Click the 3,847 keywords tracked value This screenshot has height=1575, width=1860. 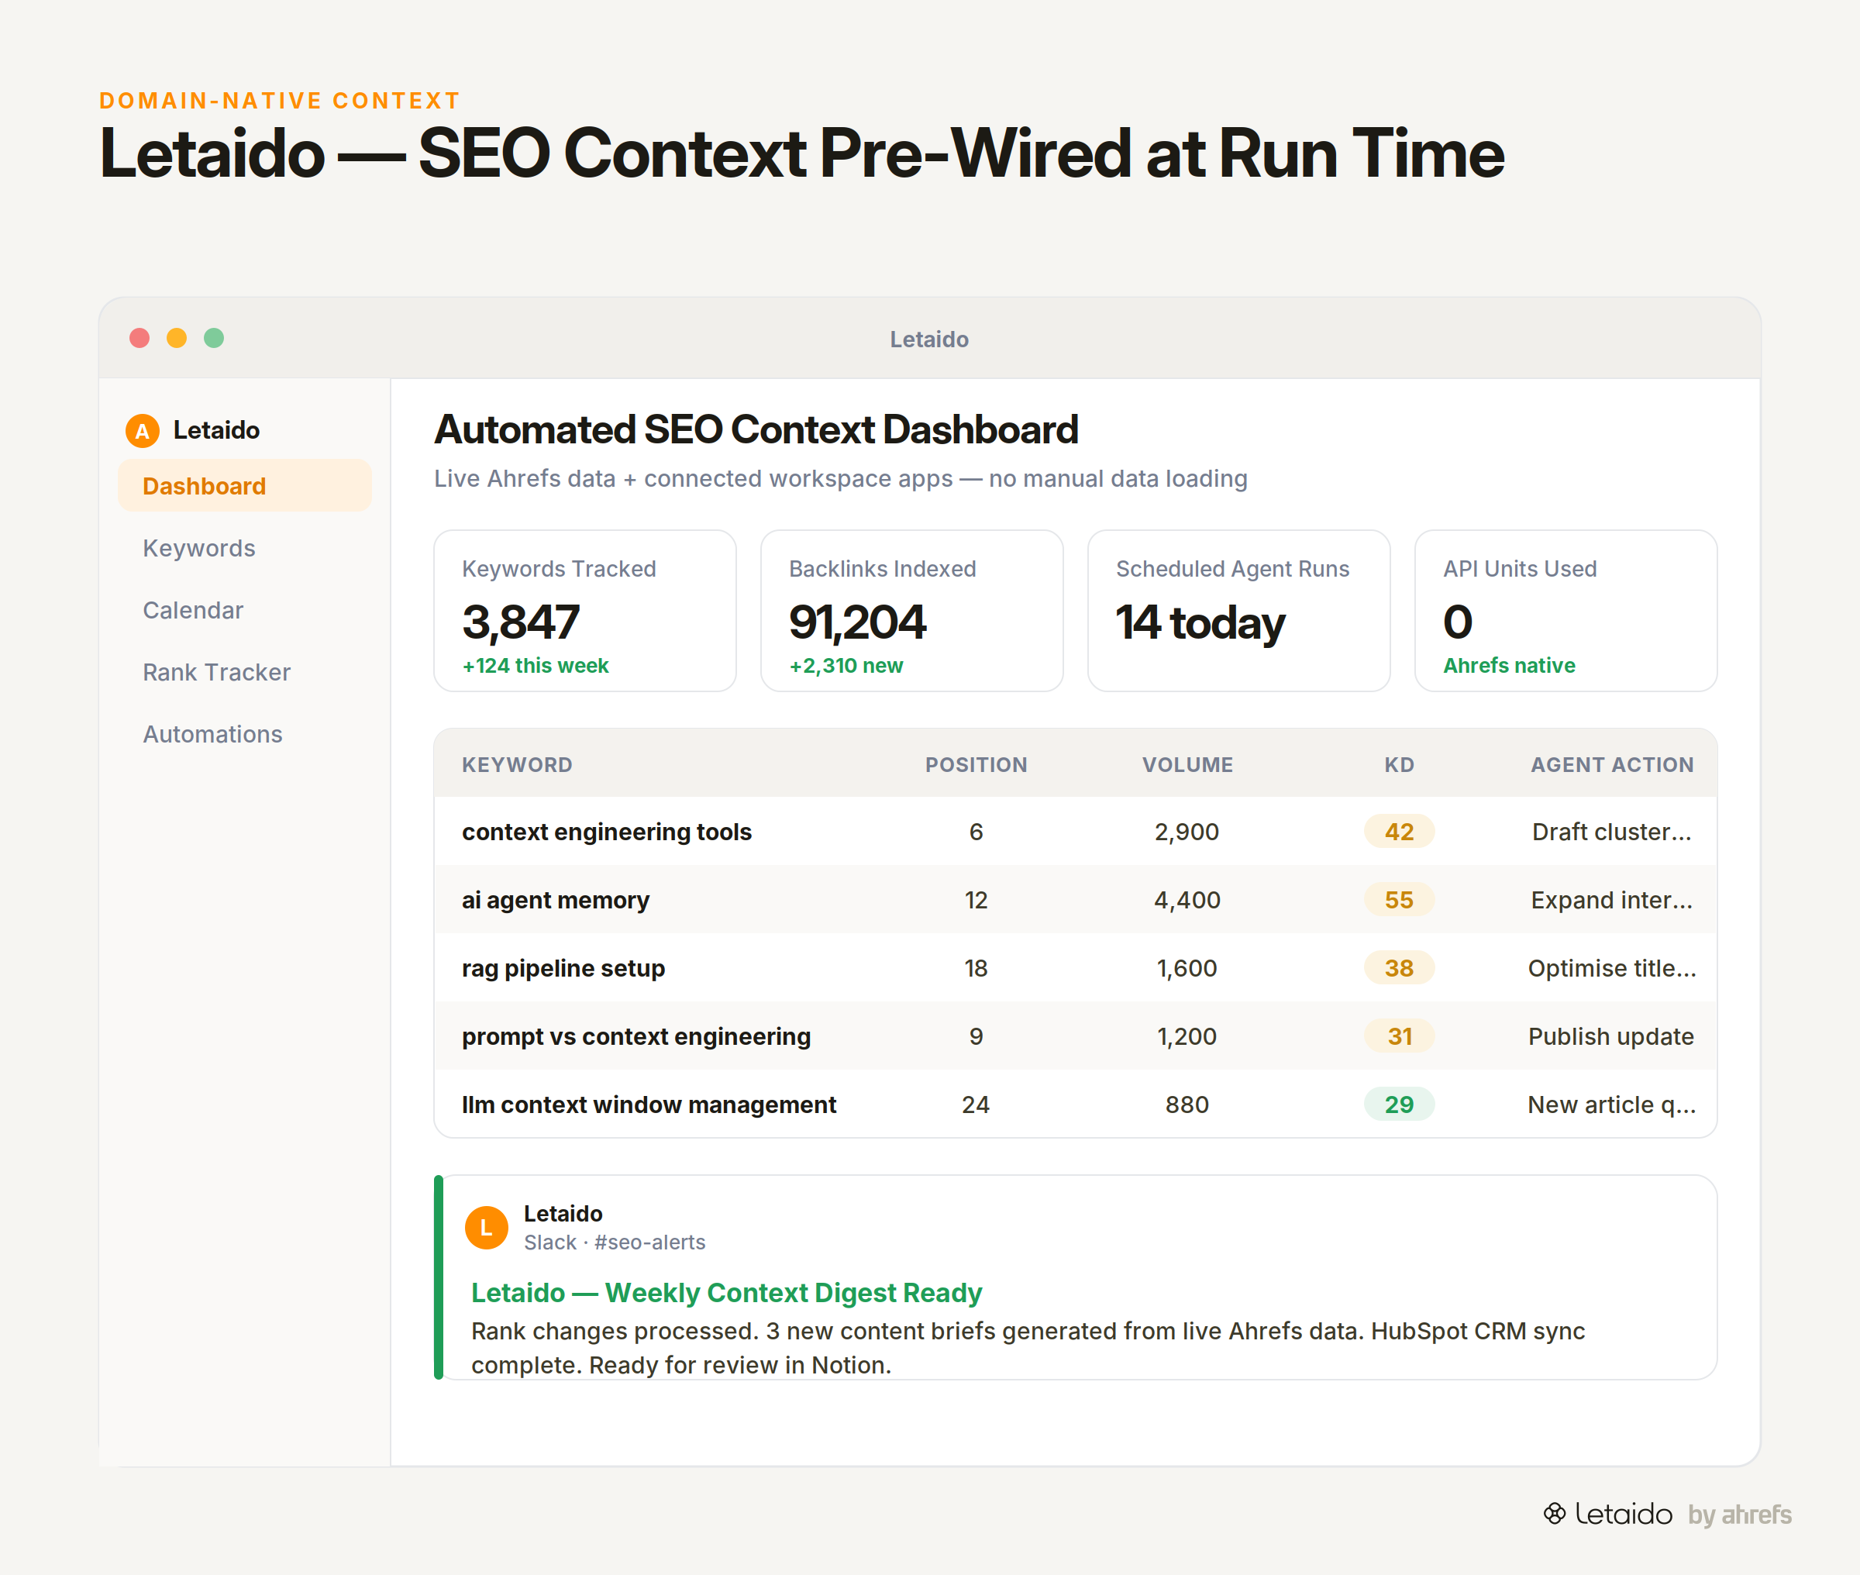(522, 622)
